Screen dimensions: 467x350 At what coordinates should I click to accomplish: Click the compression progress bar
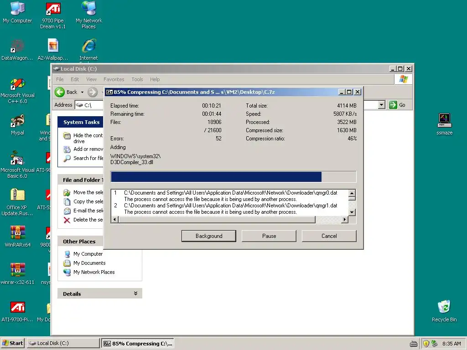[x=233, y=176]
